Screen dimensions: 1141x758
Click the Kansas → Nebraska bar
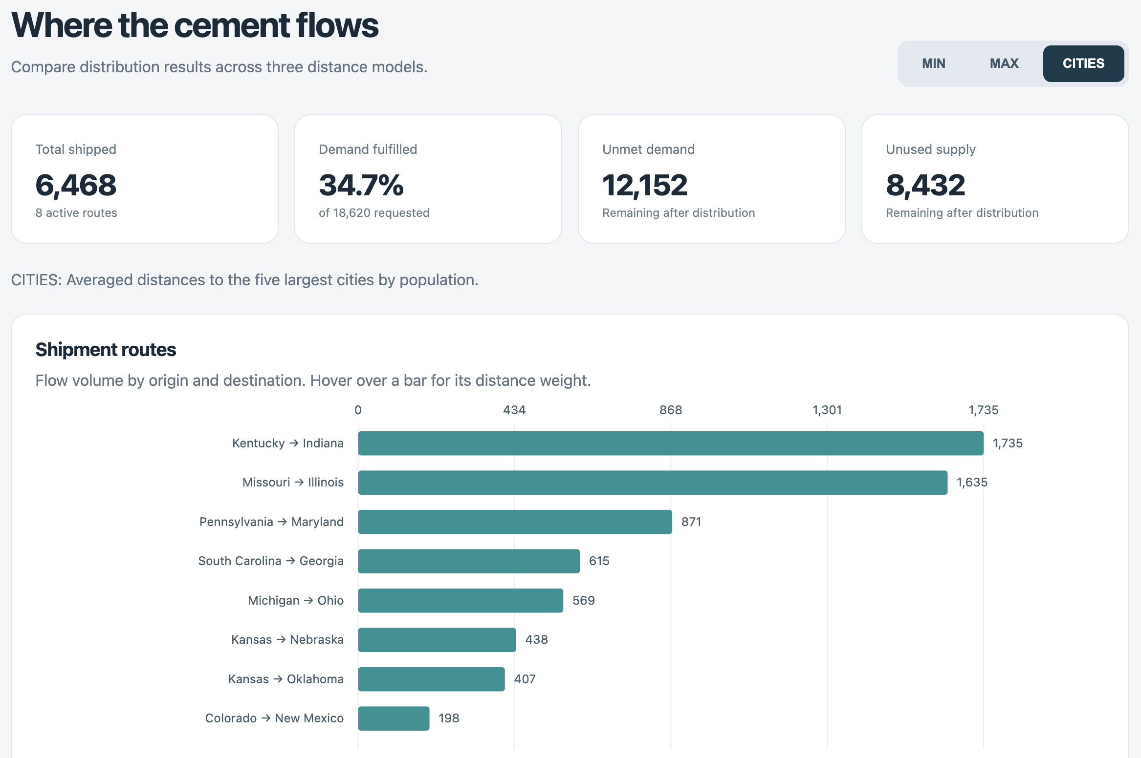437,640
